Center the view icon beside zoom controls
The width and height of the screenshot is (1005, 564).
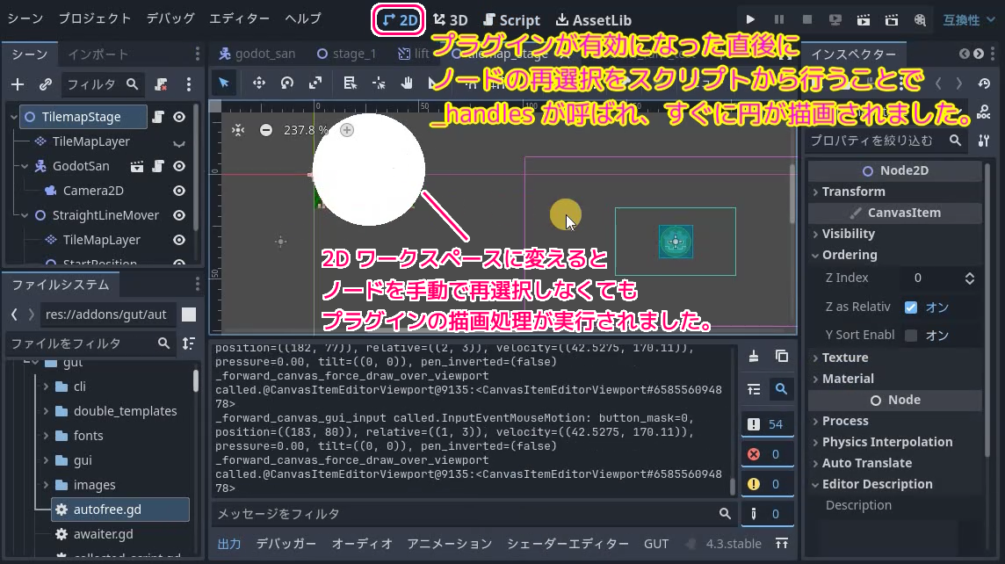click(238, 130)
